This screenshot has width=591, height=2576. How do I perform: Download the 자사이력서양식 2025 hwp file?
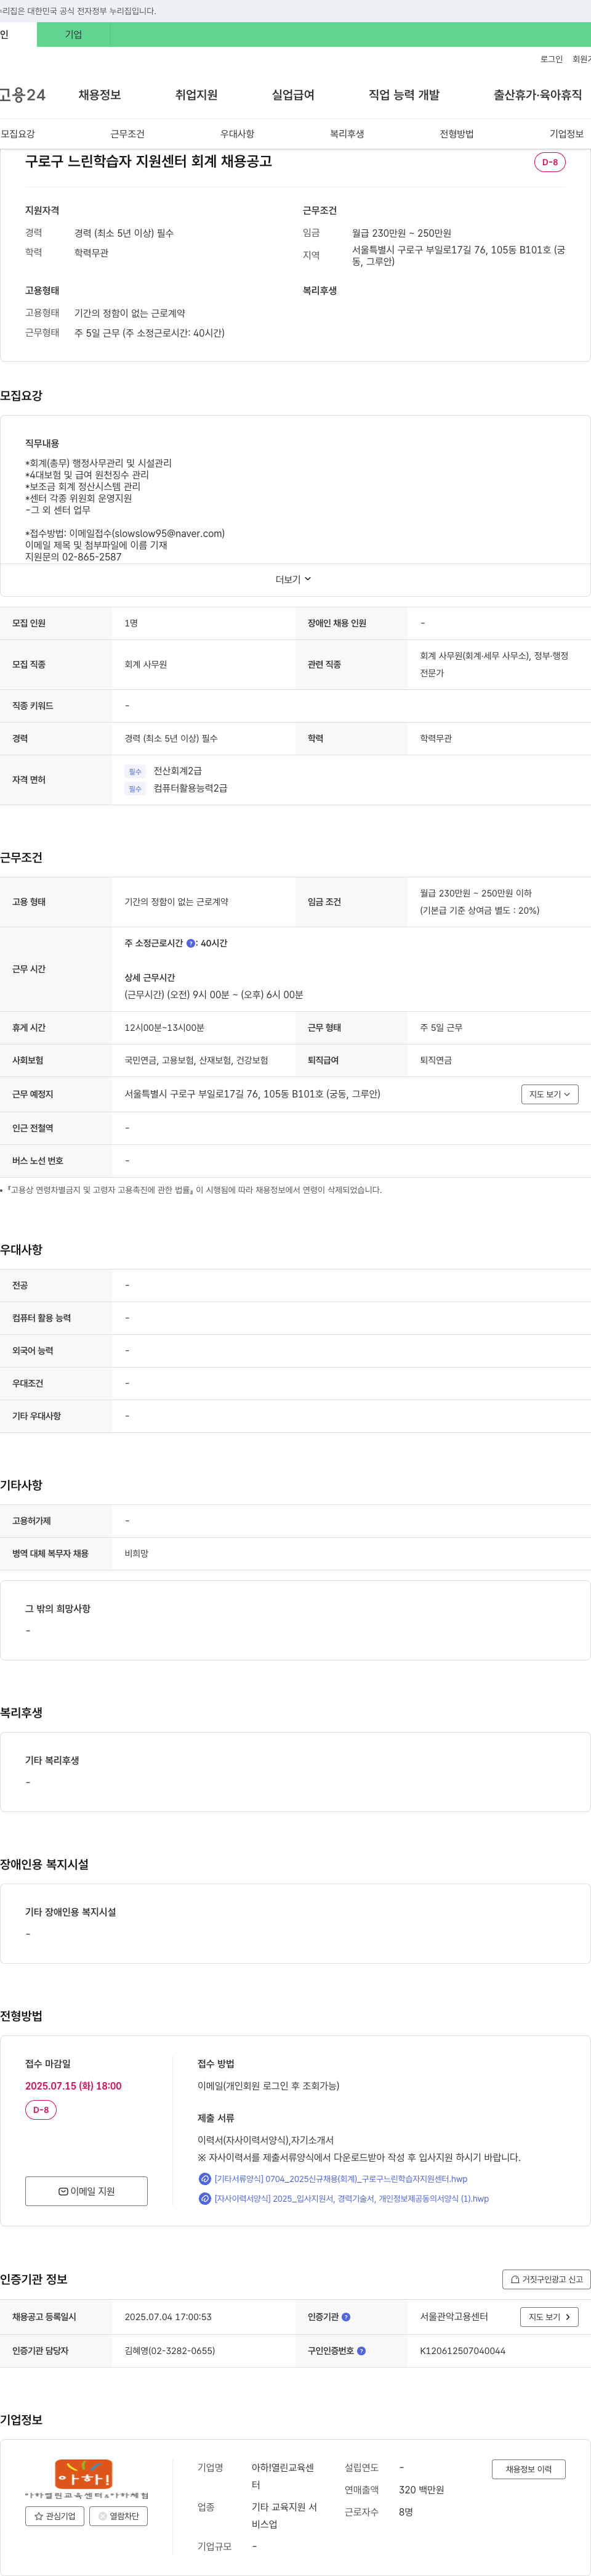pyautogui.click(x=352, y=2199)
